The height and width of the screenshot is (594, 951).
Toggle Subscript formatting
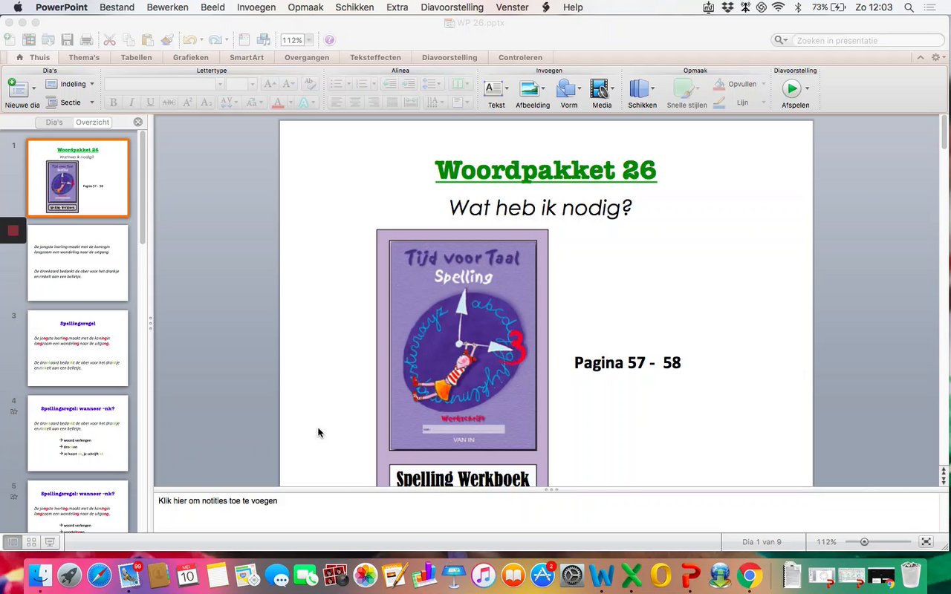click(207, 102)
